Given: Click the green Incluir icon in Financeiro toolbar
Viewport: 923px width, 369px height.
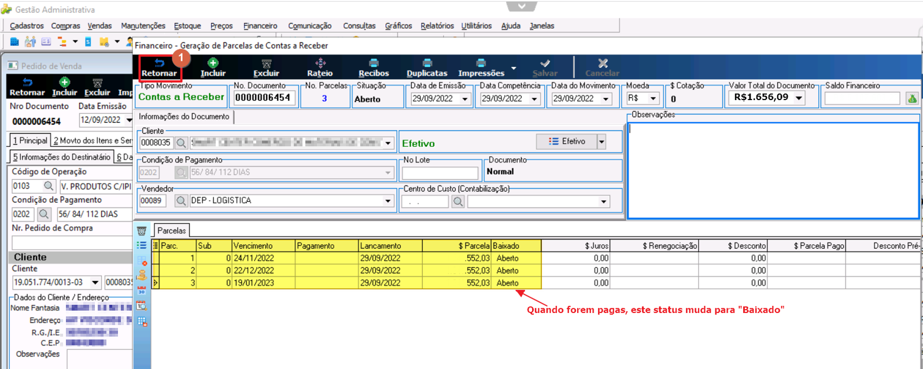Looking at the screenshot, I should coord(213,63).
